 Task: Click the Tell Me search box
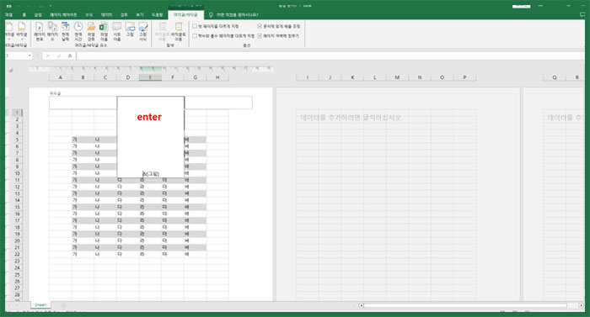click(237, 14)
